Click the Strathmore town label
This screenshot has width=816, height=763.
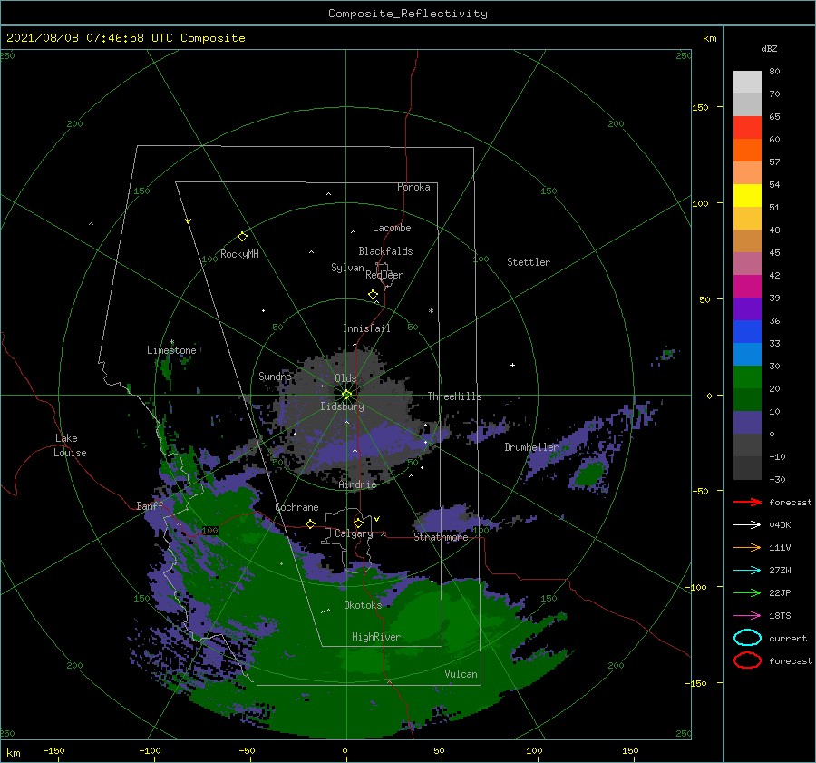441,536
